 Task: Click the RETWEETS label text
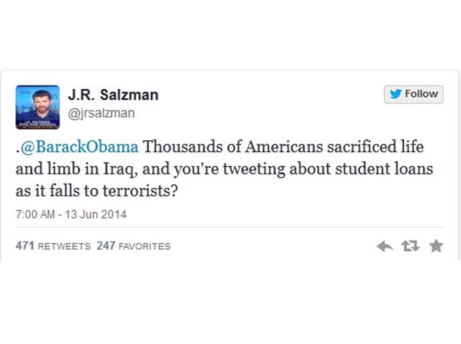tap(64, 246)
